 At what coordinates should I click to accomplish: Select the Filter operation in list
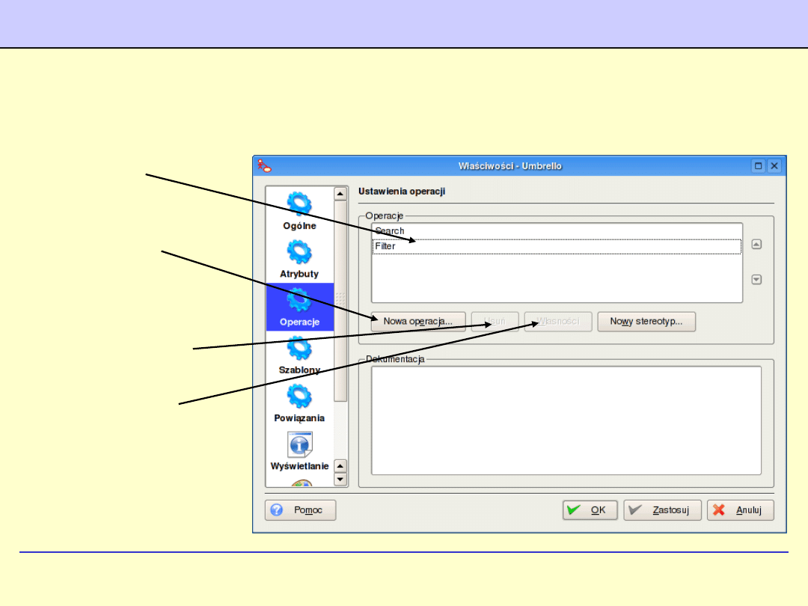tap(386, 246)
